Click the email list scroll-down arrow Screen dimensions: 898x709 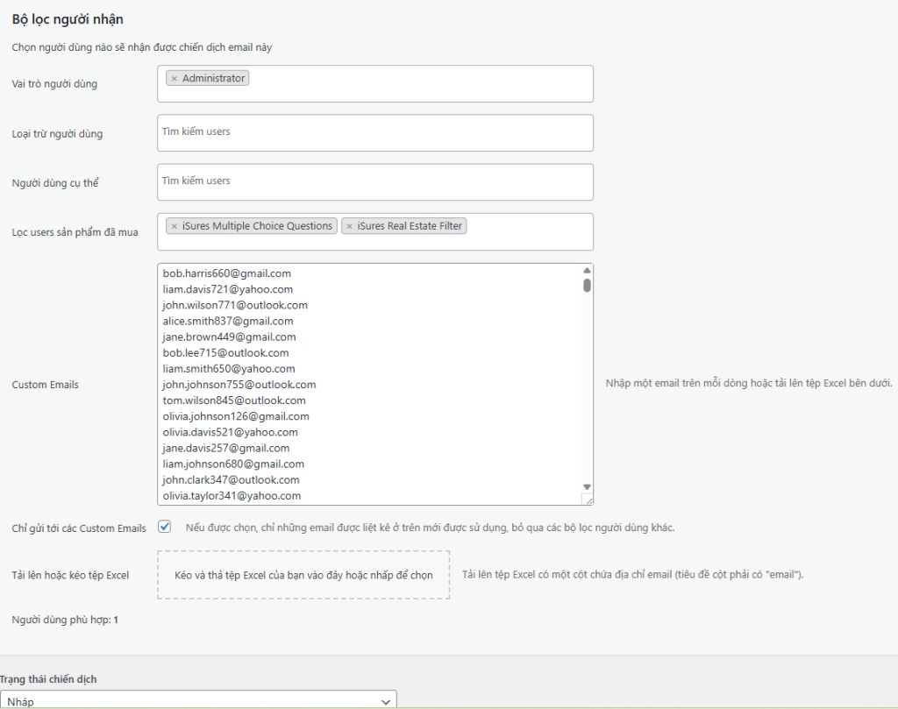[x=587, y=486]
